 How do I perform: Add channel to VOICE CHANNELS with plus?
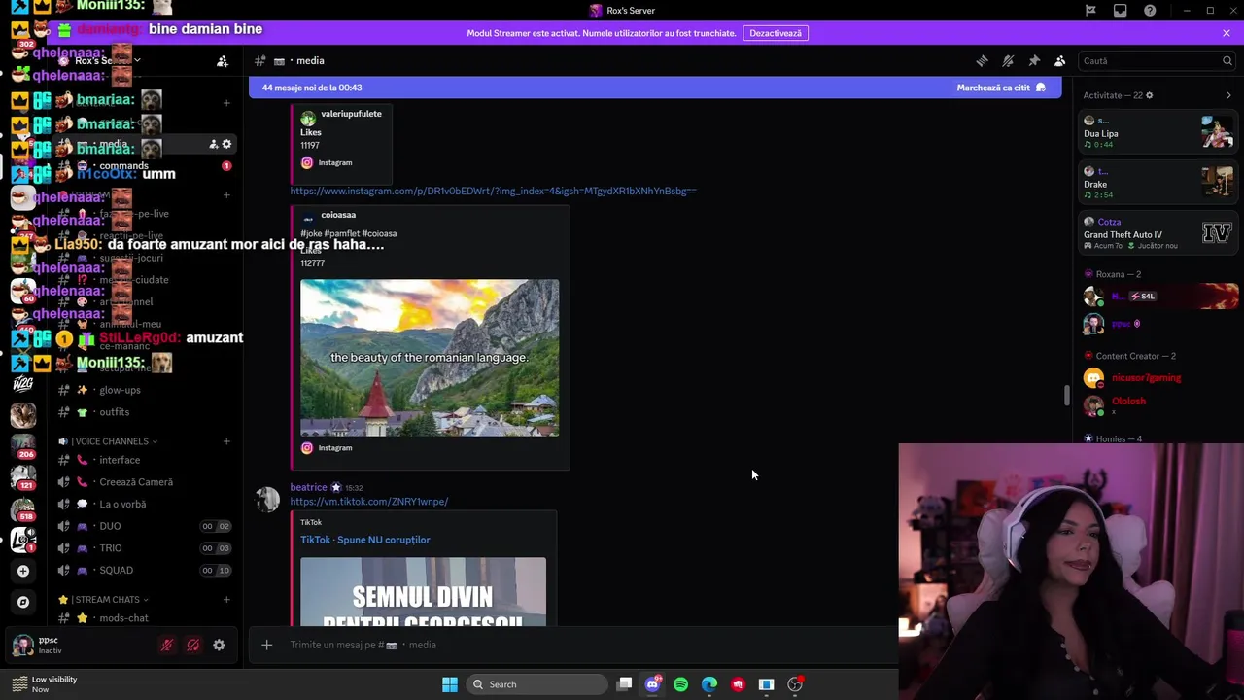[226, 441]
